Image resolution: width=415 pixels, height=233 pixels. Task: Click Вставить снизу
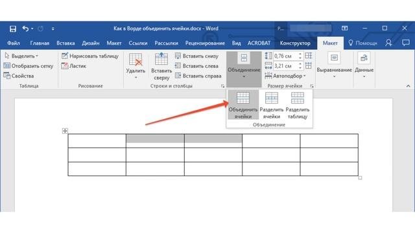pyautogui.click(x=196, y=56)
